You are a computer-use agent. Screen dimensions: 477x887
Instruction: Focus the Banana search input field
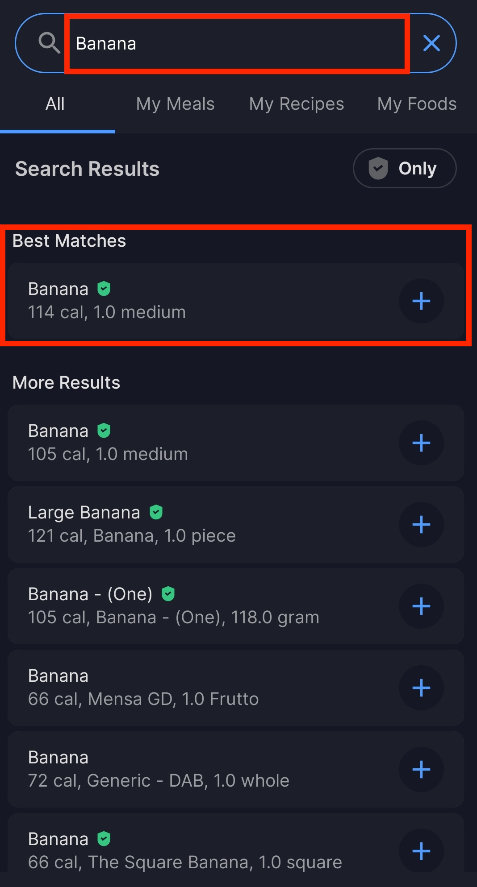(237, 43)
